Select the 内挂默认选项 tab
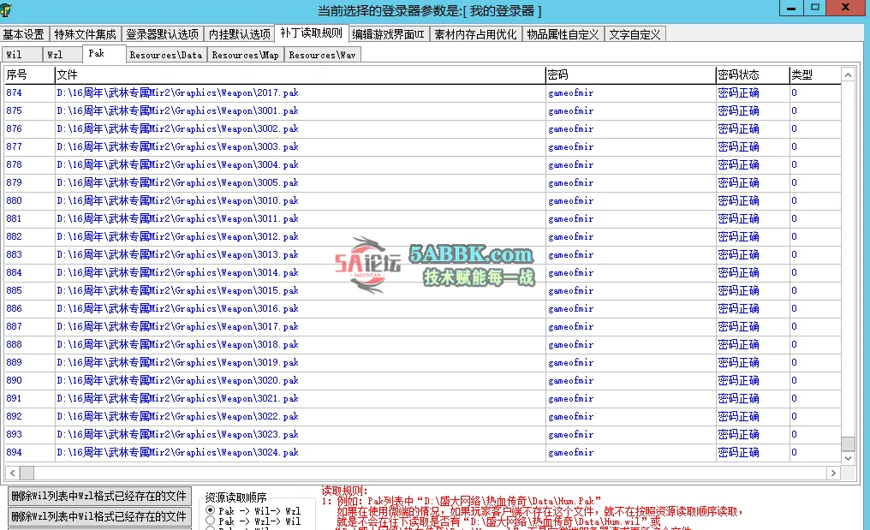 click(x=240, y=34)
